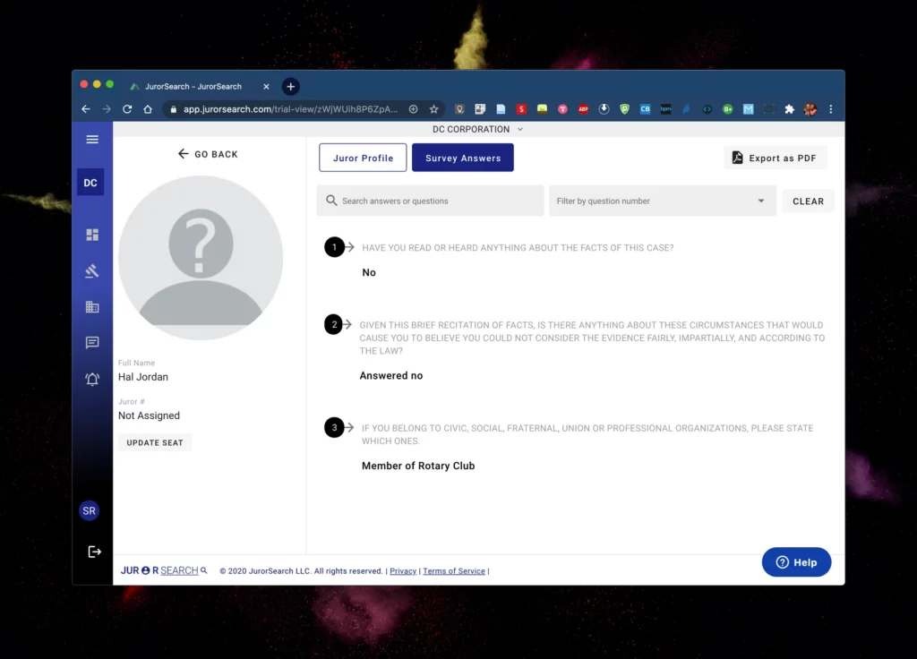Open the Terms of Service link
The height and width of the screenshot is (659, 917).
[454, 571]
